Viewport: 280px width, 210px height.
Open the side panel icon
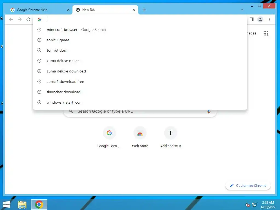252,19
